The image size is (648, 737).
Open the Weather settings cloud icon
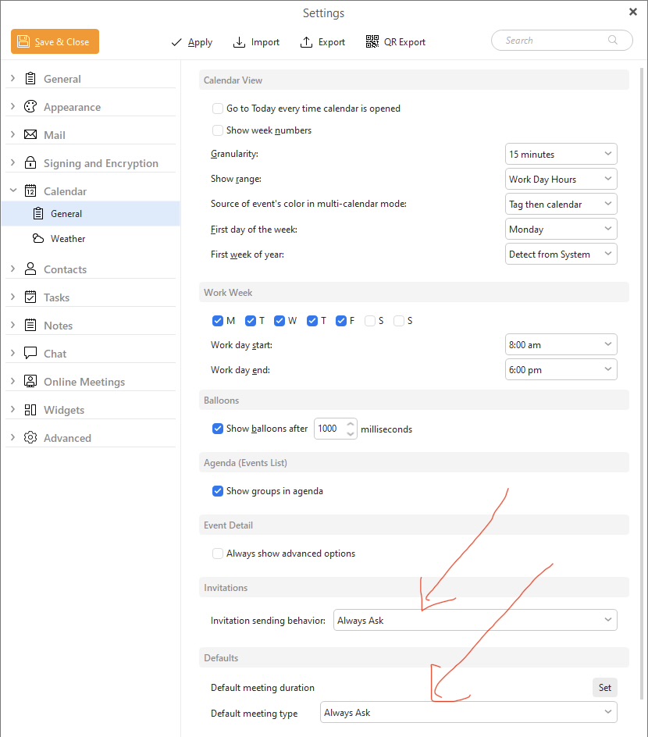point(38,239)
